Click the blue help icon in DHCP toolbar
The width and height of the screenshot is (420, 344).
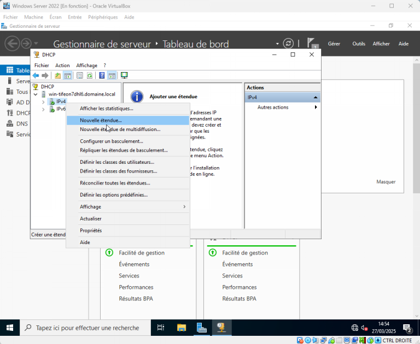click(x=102, y=75)
